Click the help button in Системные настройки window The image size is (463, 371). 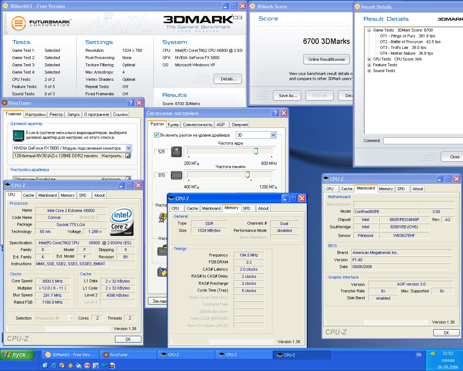(x=276, y=113)
